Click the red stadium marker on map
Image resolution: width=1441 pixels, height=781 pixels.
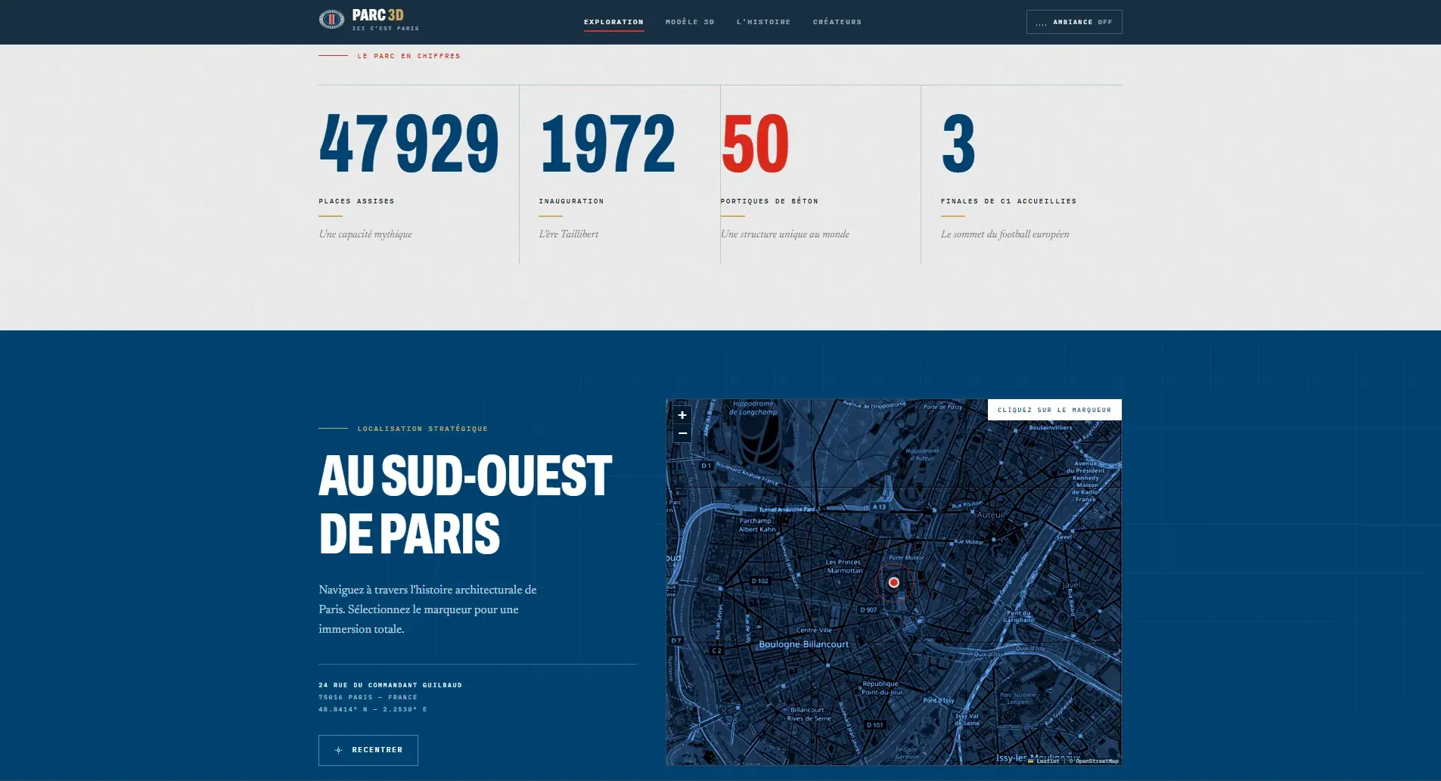click(893, 582)
